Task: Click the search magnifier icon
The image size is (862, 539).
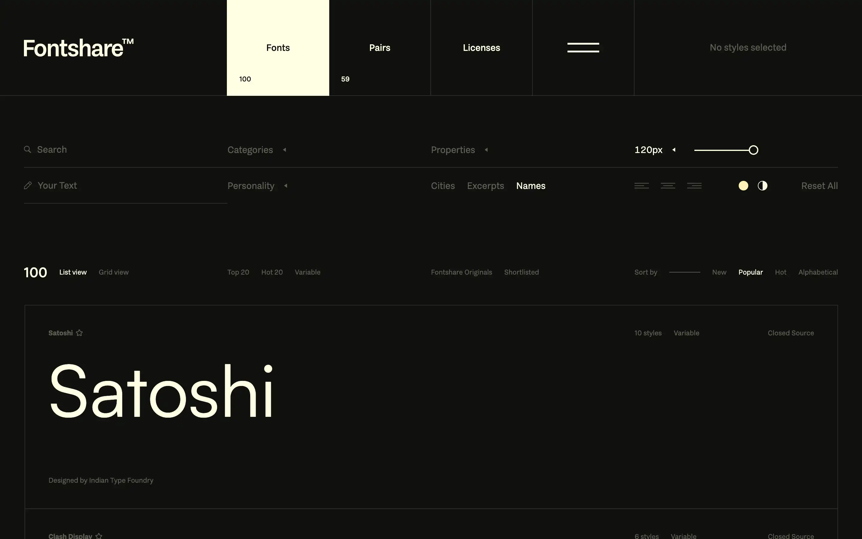Action: (28, 149)
